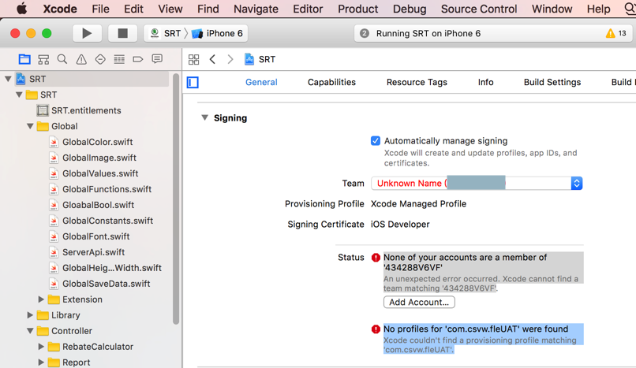This screenshot has width=636, height=368.
Task: Click the yellow warnings indicator showing 13
Action: [x=616, y=34]
